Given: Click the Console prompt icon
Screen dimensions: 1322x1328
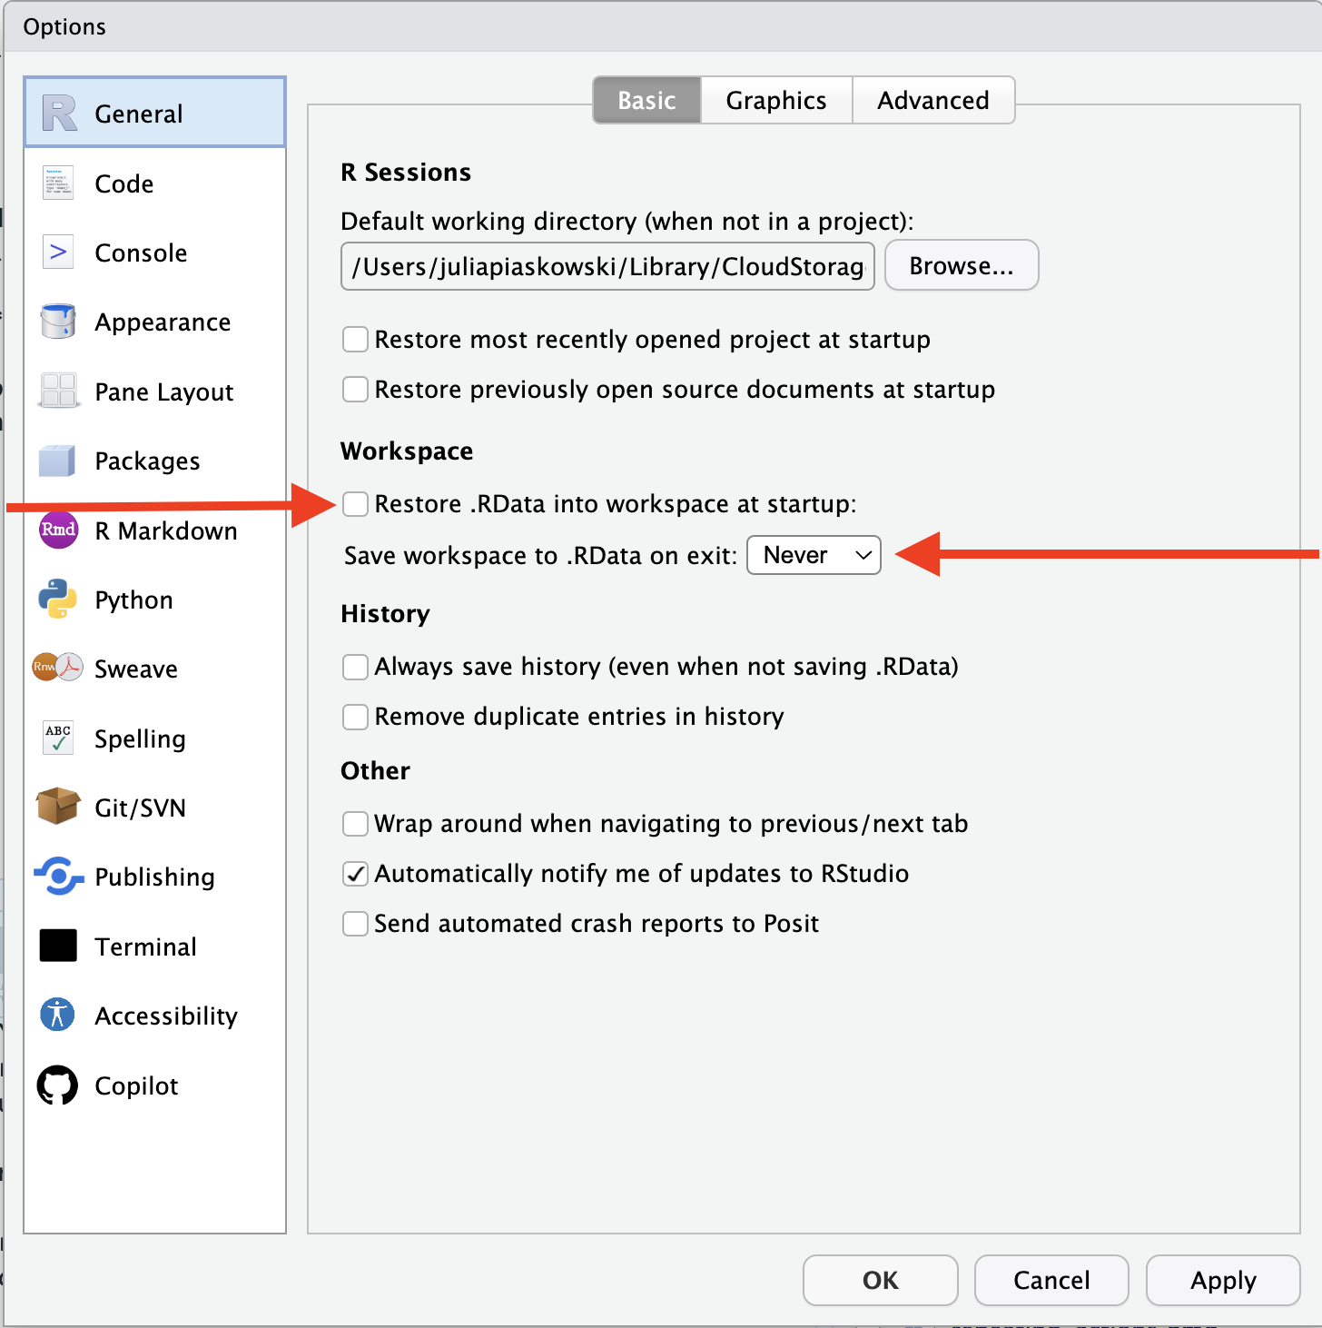Looking at the screenshot, I should tap(58, 252).
